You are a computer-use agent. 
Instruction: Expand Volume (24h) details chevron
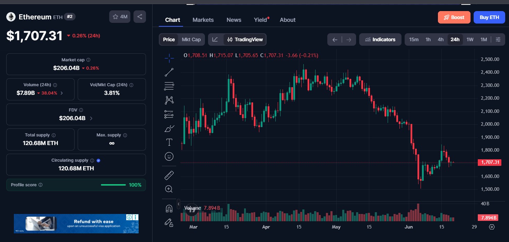point(62,93)
